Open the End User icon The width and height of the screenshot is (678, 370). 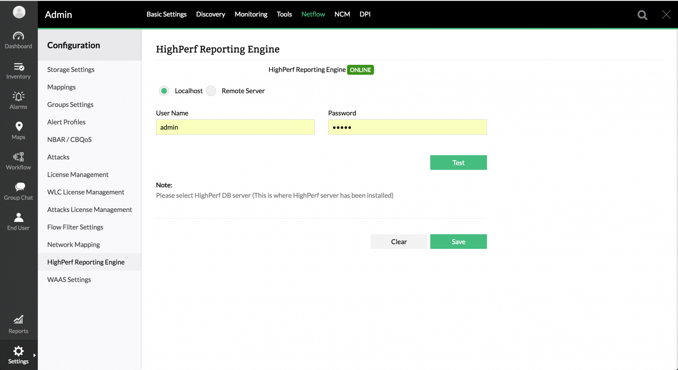pos(19,217)
